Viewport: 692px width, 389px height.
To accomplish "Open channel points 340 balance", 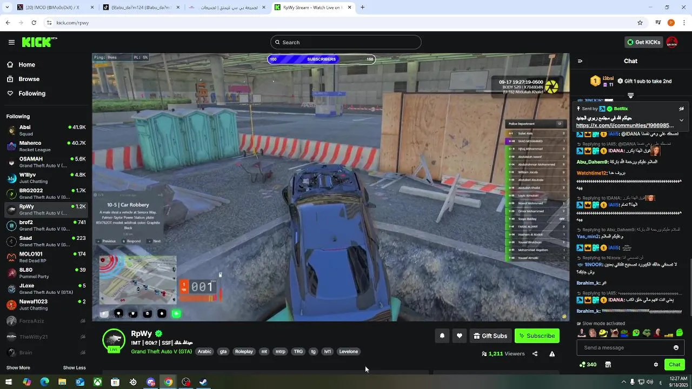I will 588,365.
